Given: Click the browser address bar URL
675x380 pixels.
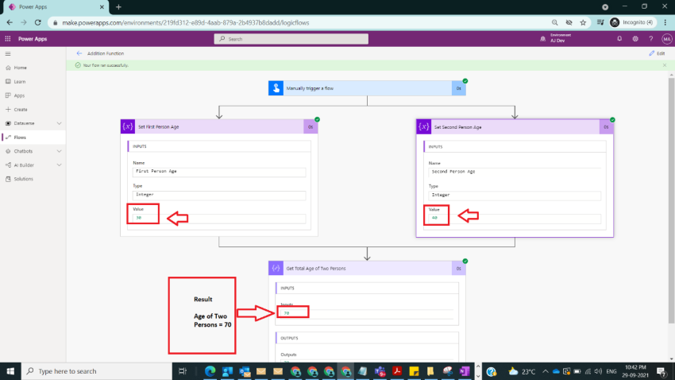Looking at the screenshot, I should (186, 23).
